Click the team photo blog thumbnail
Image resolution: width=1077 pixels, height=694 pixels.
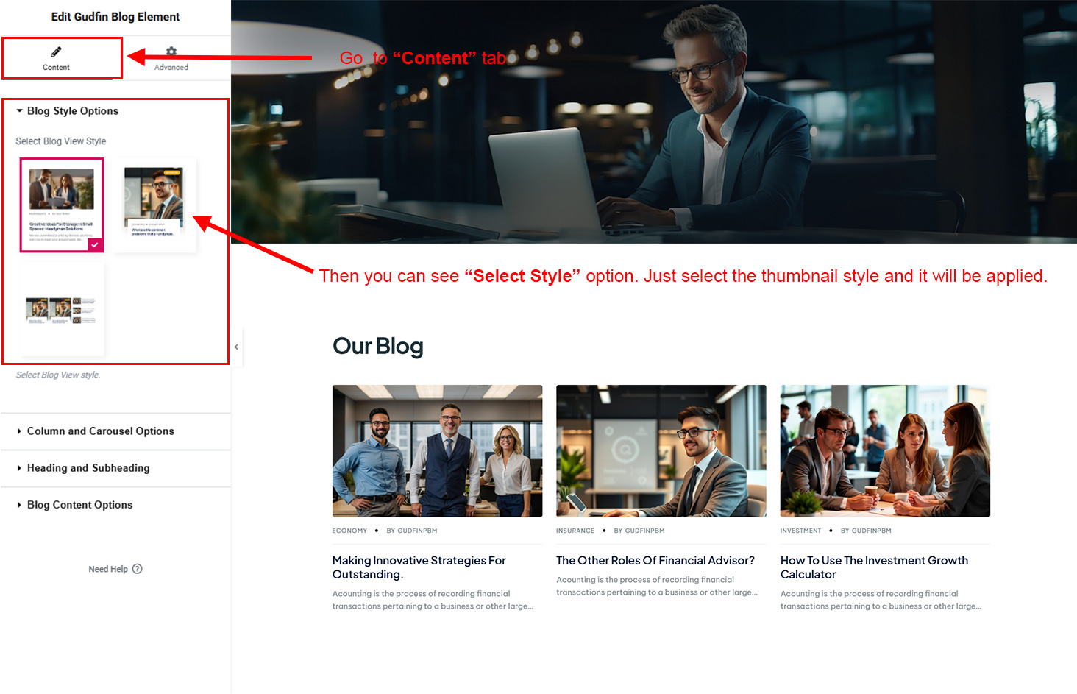(x=437, y=450)
